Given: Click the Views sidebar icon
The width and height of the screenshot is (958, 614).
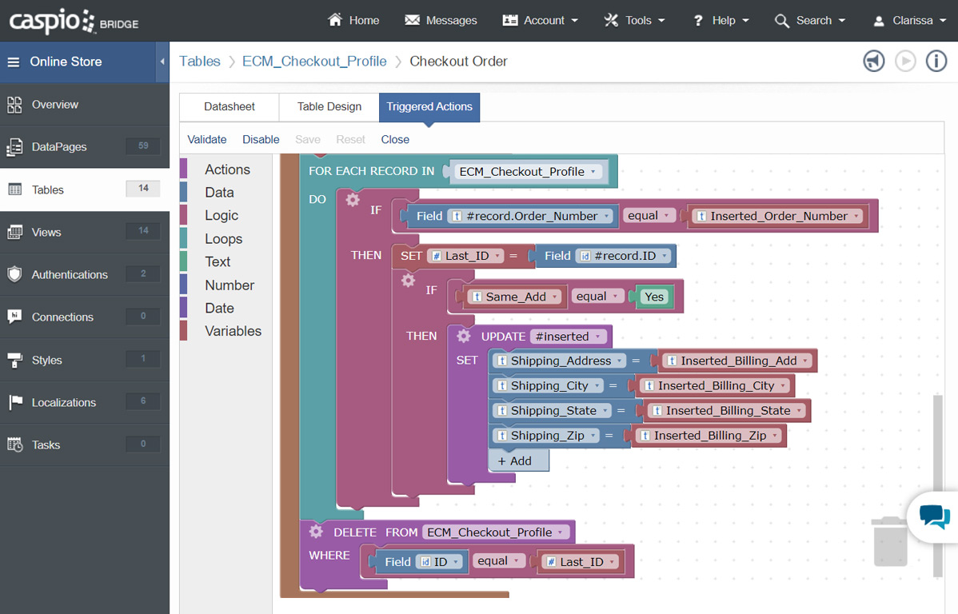Looking at the screenshot, I should pyautogui.click(x=14, y=232).
